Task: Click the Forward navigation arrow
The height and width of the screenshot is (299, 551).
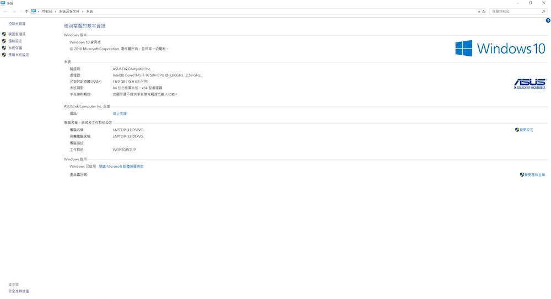Action: pos(14,12)
